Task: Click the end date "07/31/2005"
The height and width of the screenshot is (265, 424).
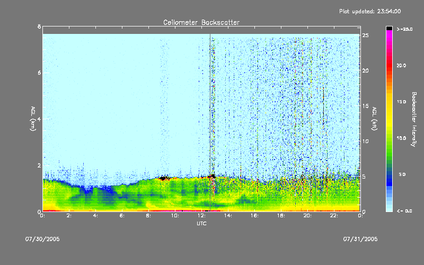Action: pyautogui.click(x=360, y=239)
